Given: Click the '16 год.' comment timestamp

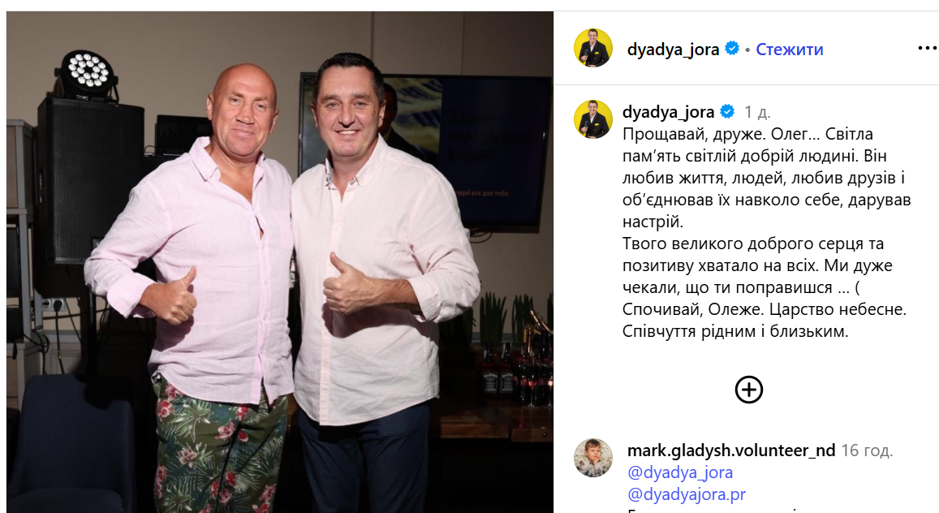Looking at the screenshot, I should [x=867, y=450].
